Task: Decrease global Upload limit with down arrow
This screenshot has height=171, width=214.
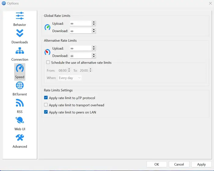Action: tap(94, 24)
